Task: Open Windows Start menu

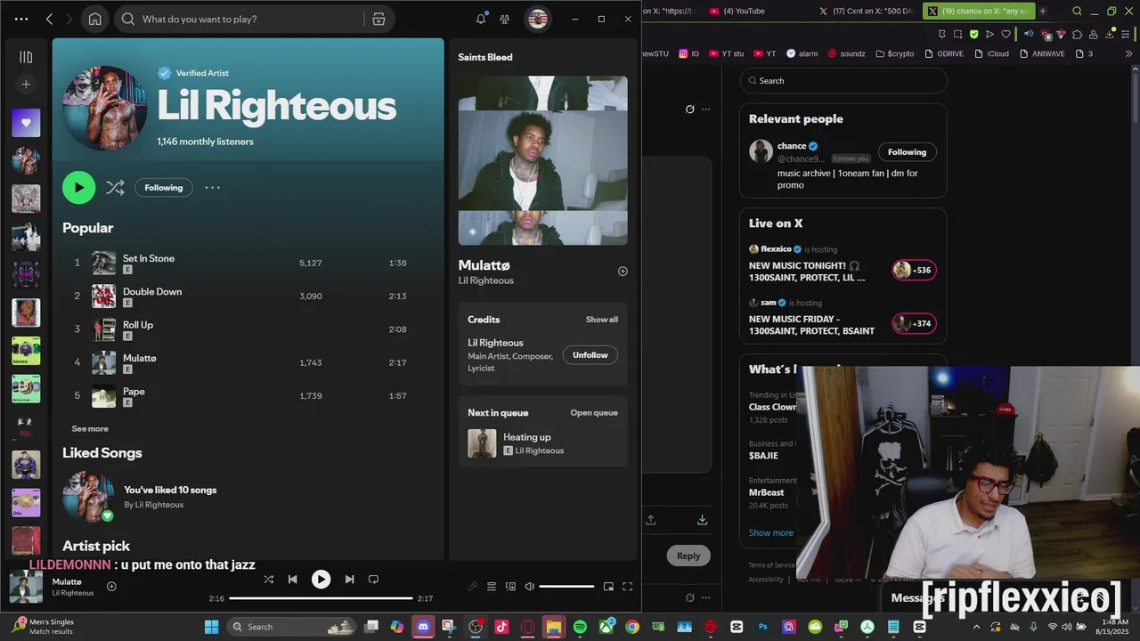Action: coord(211,627)
